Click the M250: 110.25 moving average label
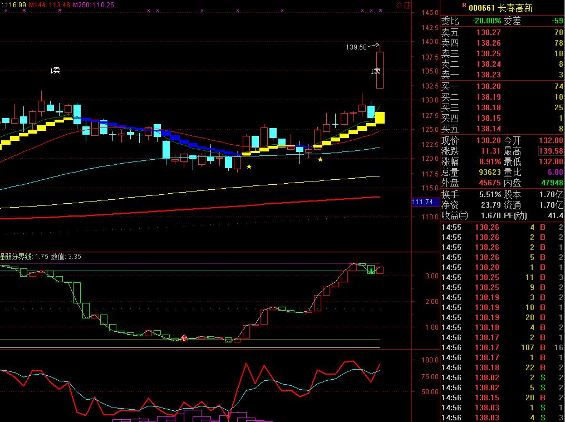Screen dimensions: 565x422 coord(94,4)
